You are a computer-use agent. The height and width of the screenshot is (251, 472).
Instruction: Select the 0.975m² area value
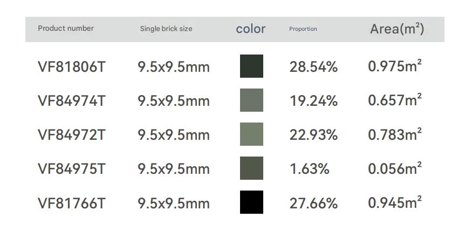tap(395, 66)
